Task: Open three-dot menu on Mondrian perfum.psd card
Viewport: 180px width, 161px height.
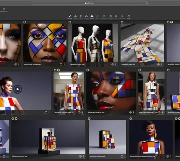Action: (125, 156)
